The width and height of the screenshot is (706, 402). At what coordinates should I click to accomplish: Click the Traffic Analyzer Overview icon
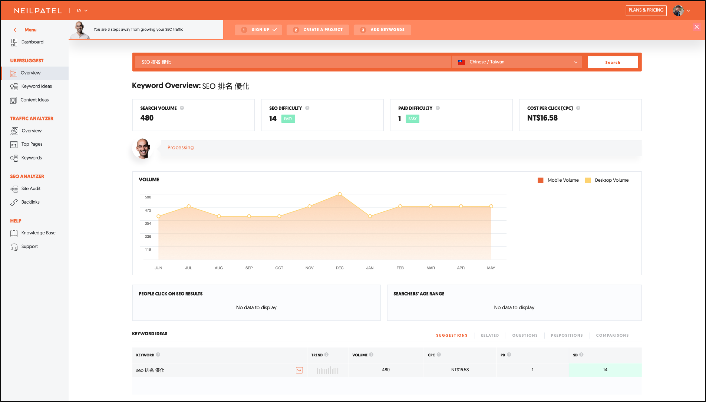tap(14, 131)
